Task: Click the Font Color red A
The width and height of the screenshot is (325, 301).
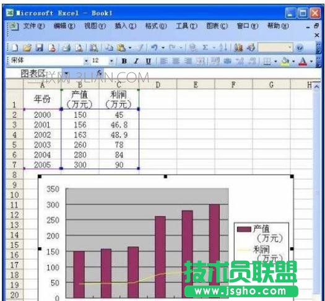Action: click(x=303, y=61)
